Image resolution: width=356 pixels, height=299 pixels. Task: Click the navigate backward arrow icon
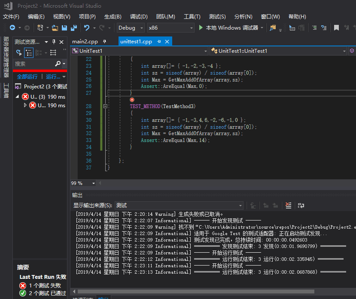pos(12,28)
